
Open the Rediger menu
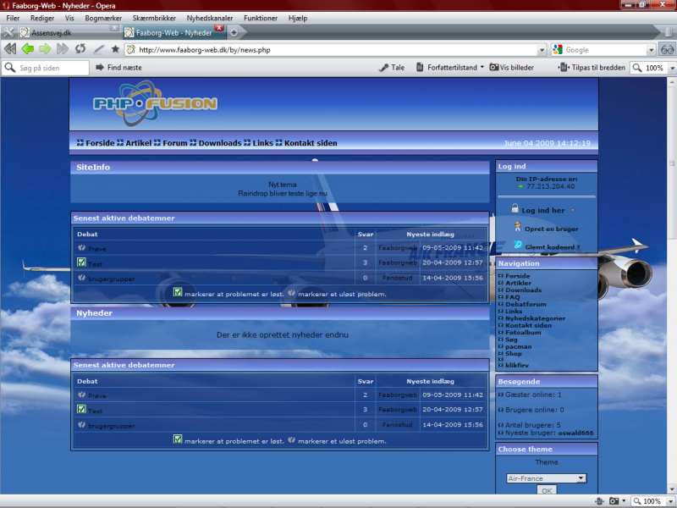click(42, 18)
